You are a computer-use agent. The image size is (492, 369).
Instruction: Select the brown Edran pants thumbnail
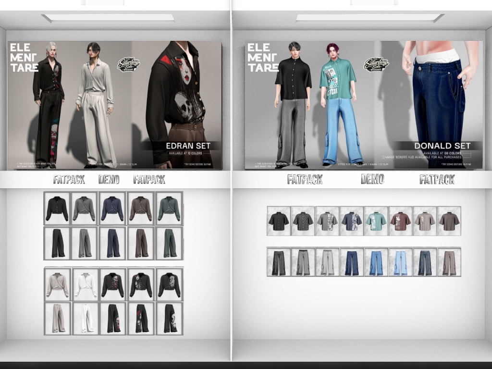click(141, 243)
